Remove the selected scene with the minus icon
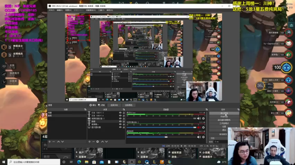This screenshot has height=165, width=295. pyautogui.click(x=53, y=142)
